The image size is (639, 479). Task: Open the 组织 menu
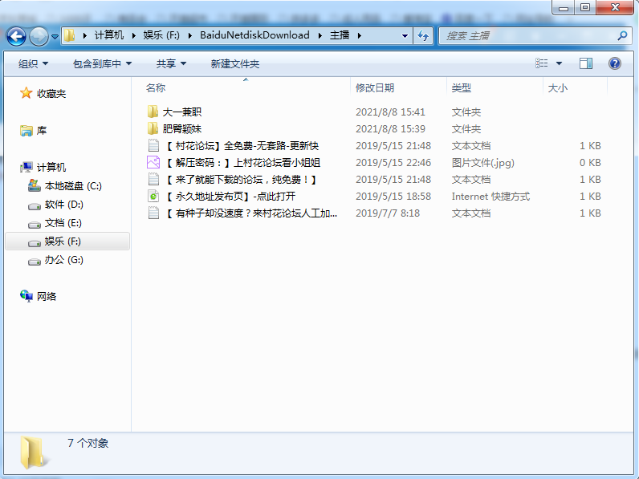[x=33, y=63]
